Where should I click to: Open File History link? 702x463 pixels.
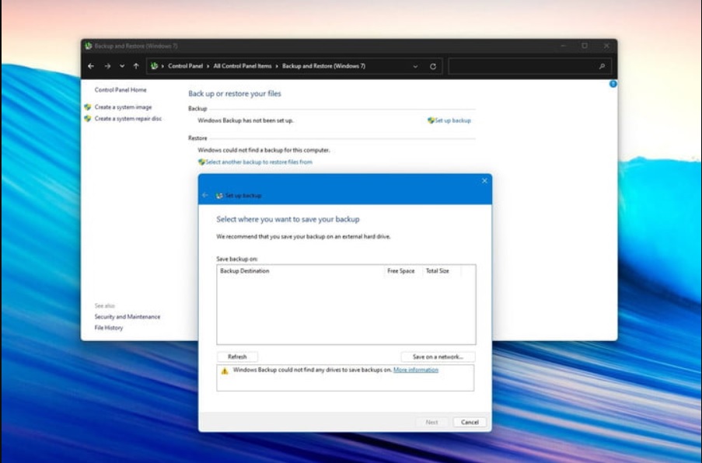pyautogui.click(x=108, y=328)
